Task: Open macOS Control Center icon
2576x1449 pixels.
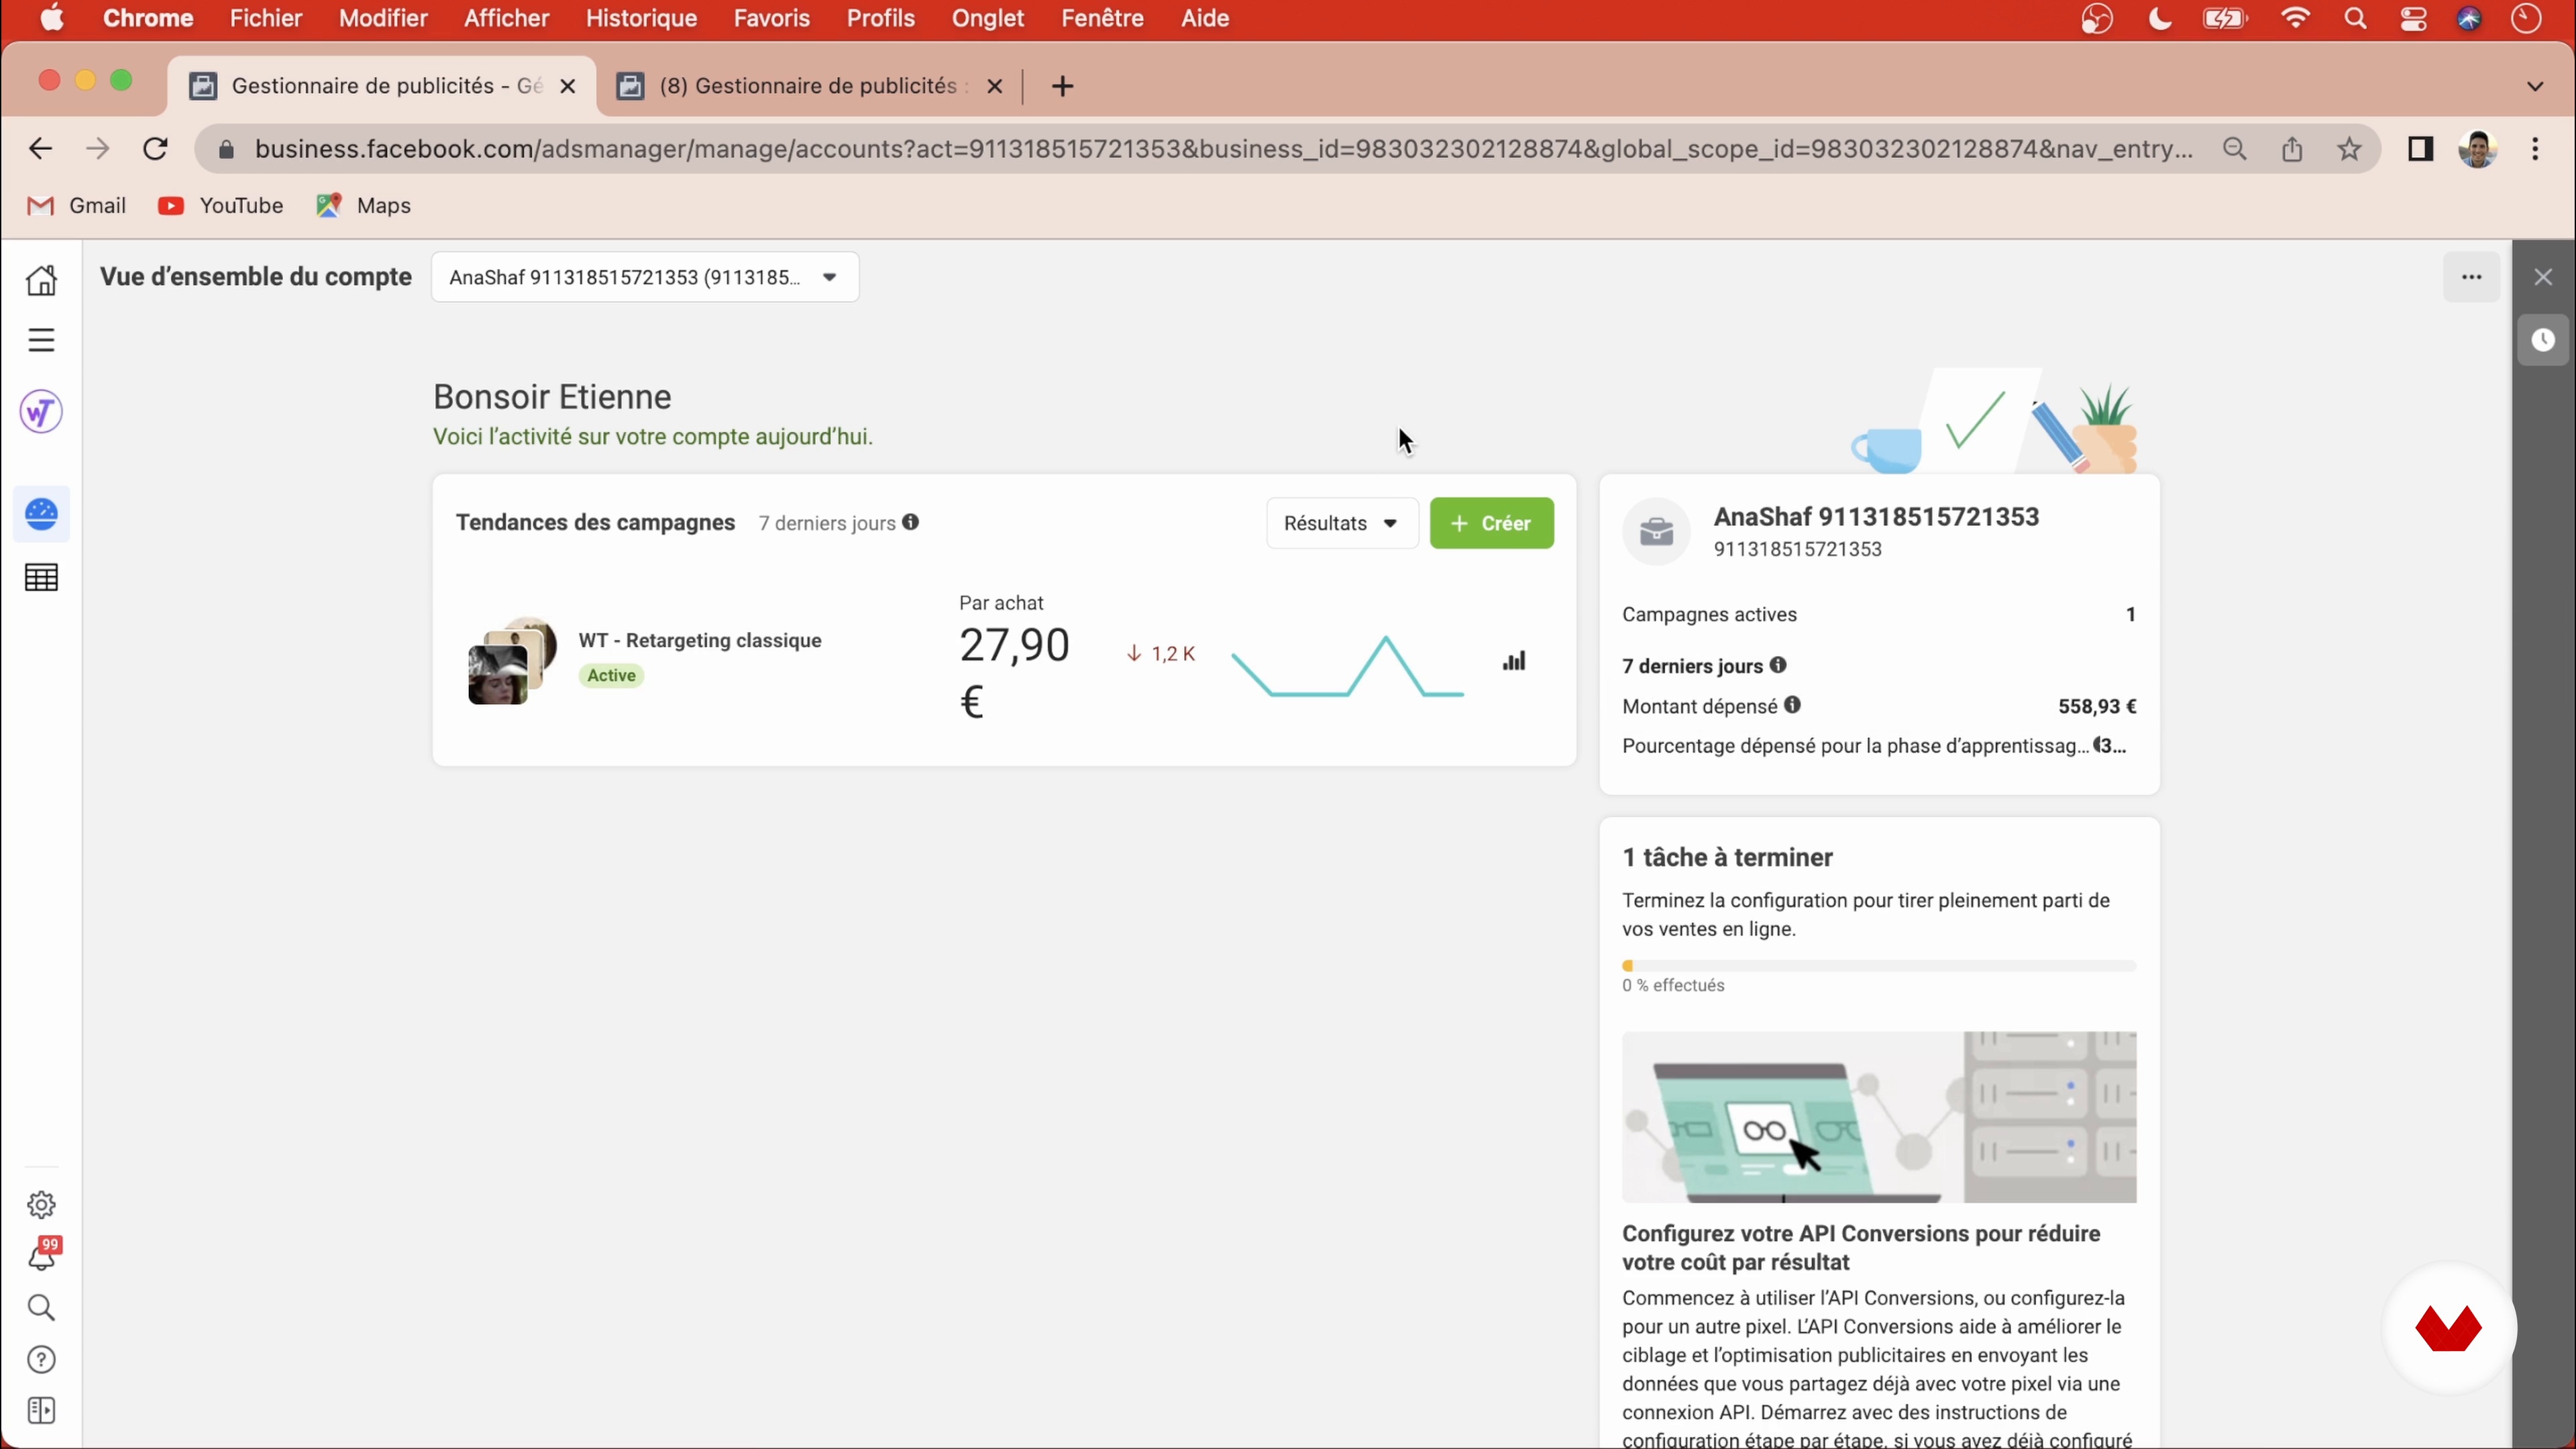Action: point(2413,18)
